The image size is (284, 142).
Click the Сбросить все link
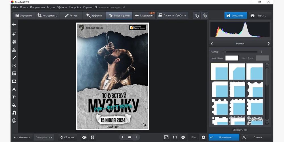[x=240, y=130]
